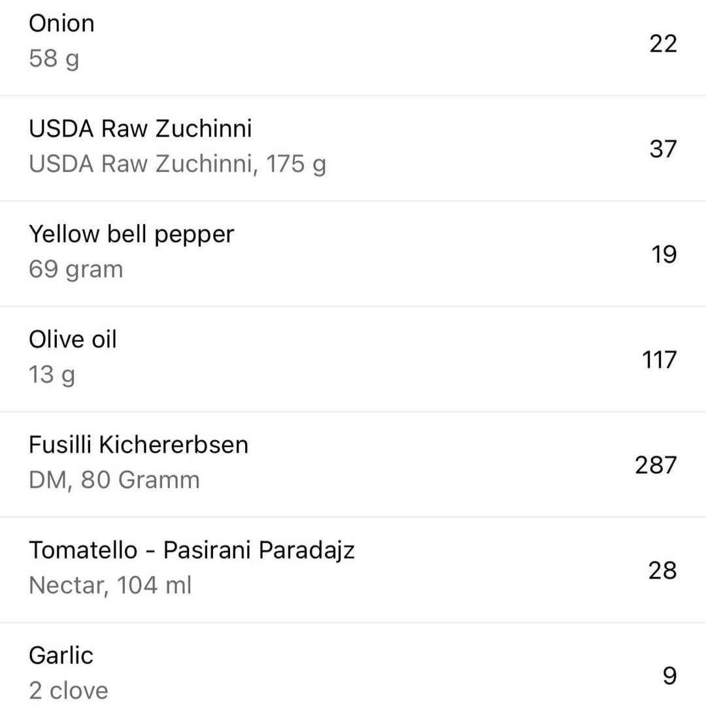The width and height of the screenshot is (706, 706).
Task: Tap the Zuchinni 175 g serving text
Action: (177, 164)
